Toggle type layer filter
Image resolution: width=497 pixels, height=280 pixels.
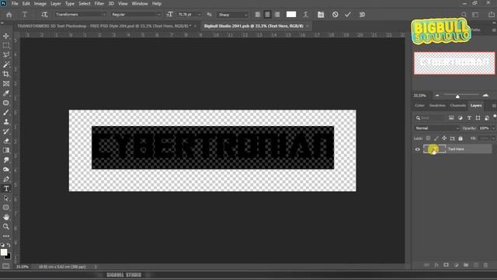click(469, 118)
